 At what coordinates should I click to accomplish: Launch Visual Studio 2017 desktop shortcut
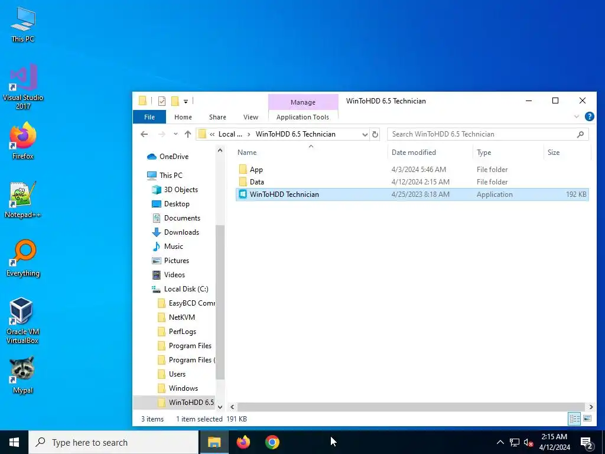tap(23, 87)
